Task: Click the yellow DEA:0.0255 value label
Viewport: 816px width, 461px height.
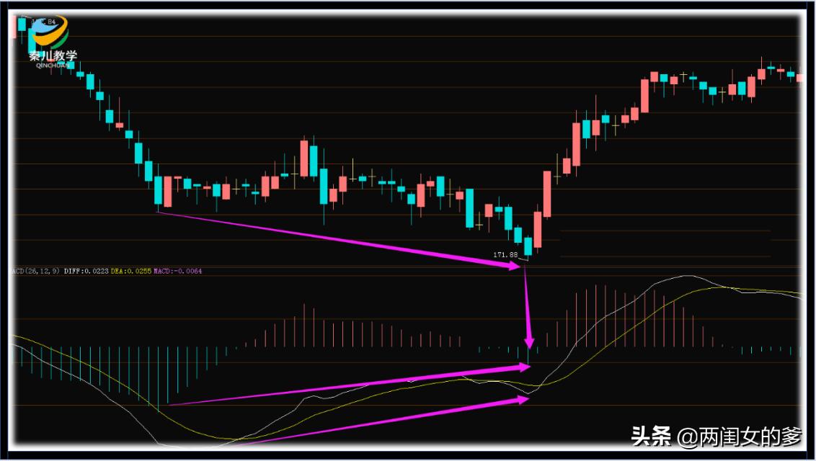Action: pos(131,271)
